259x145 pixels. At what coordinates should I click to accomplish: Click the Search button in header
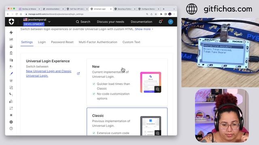click(x=83, y=22)
